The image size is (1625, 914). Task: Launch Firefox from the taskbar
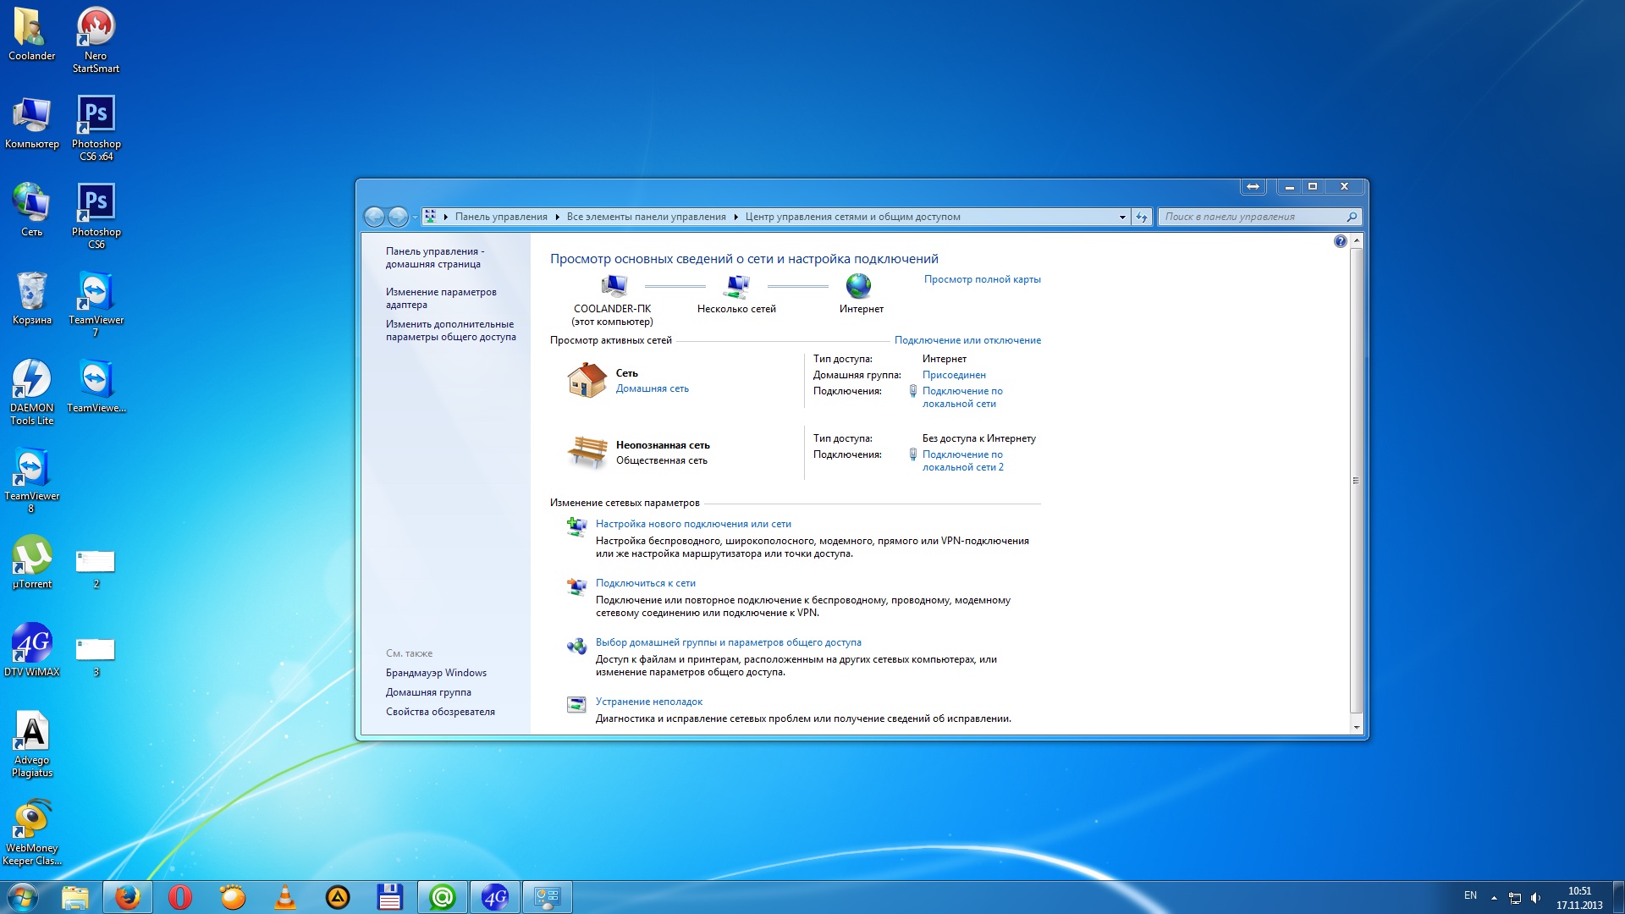click(x=128, y=897)
